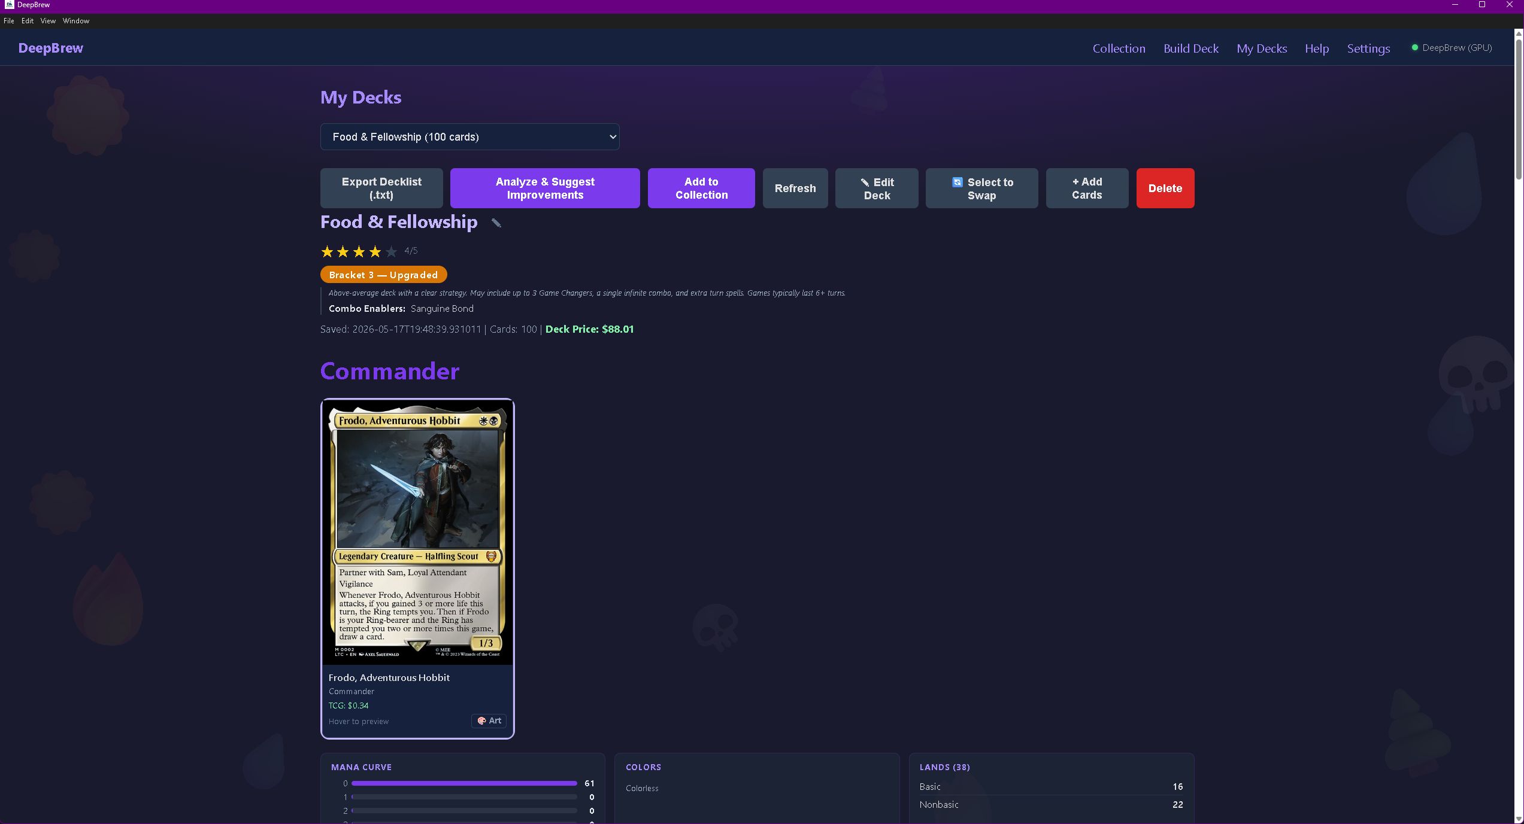The width and height of the screenshot is (1524, 824).
Task: Click the Commander section heading
Action: tap(390, 371)
